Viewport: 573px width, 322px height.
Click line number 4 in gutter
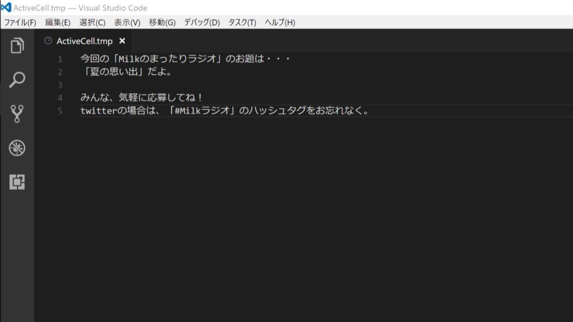pos(60,98)
